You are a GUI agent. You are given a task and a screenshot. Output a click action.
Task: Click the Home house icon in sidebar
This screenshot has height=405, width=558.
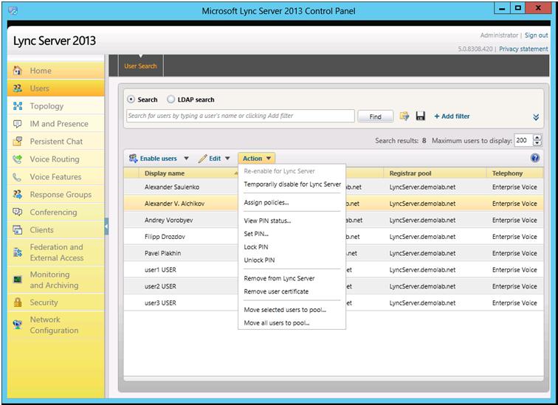coord(18,70)
